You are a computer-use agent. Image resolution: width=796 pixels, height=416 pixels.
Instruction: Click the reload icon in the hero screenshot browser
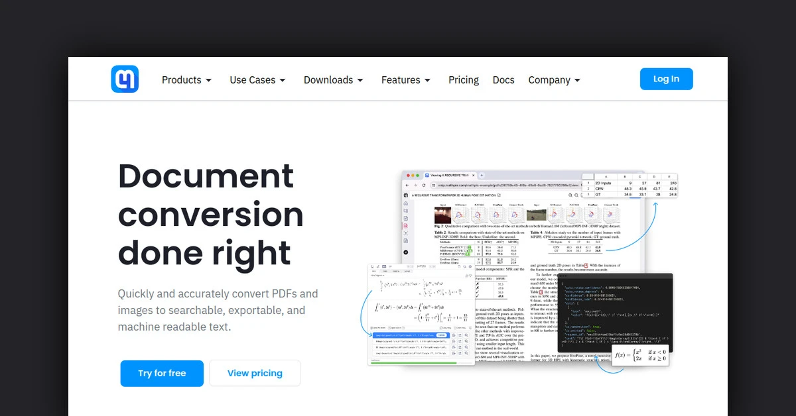tap(423, 185)
